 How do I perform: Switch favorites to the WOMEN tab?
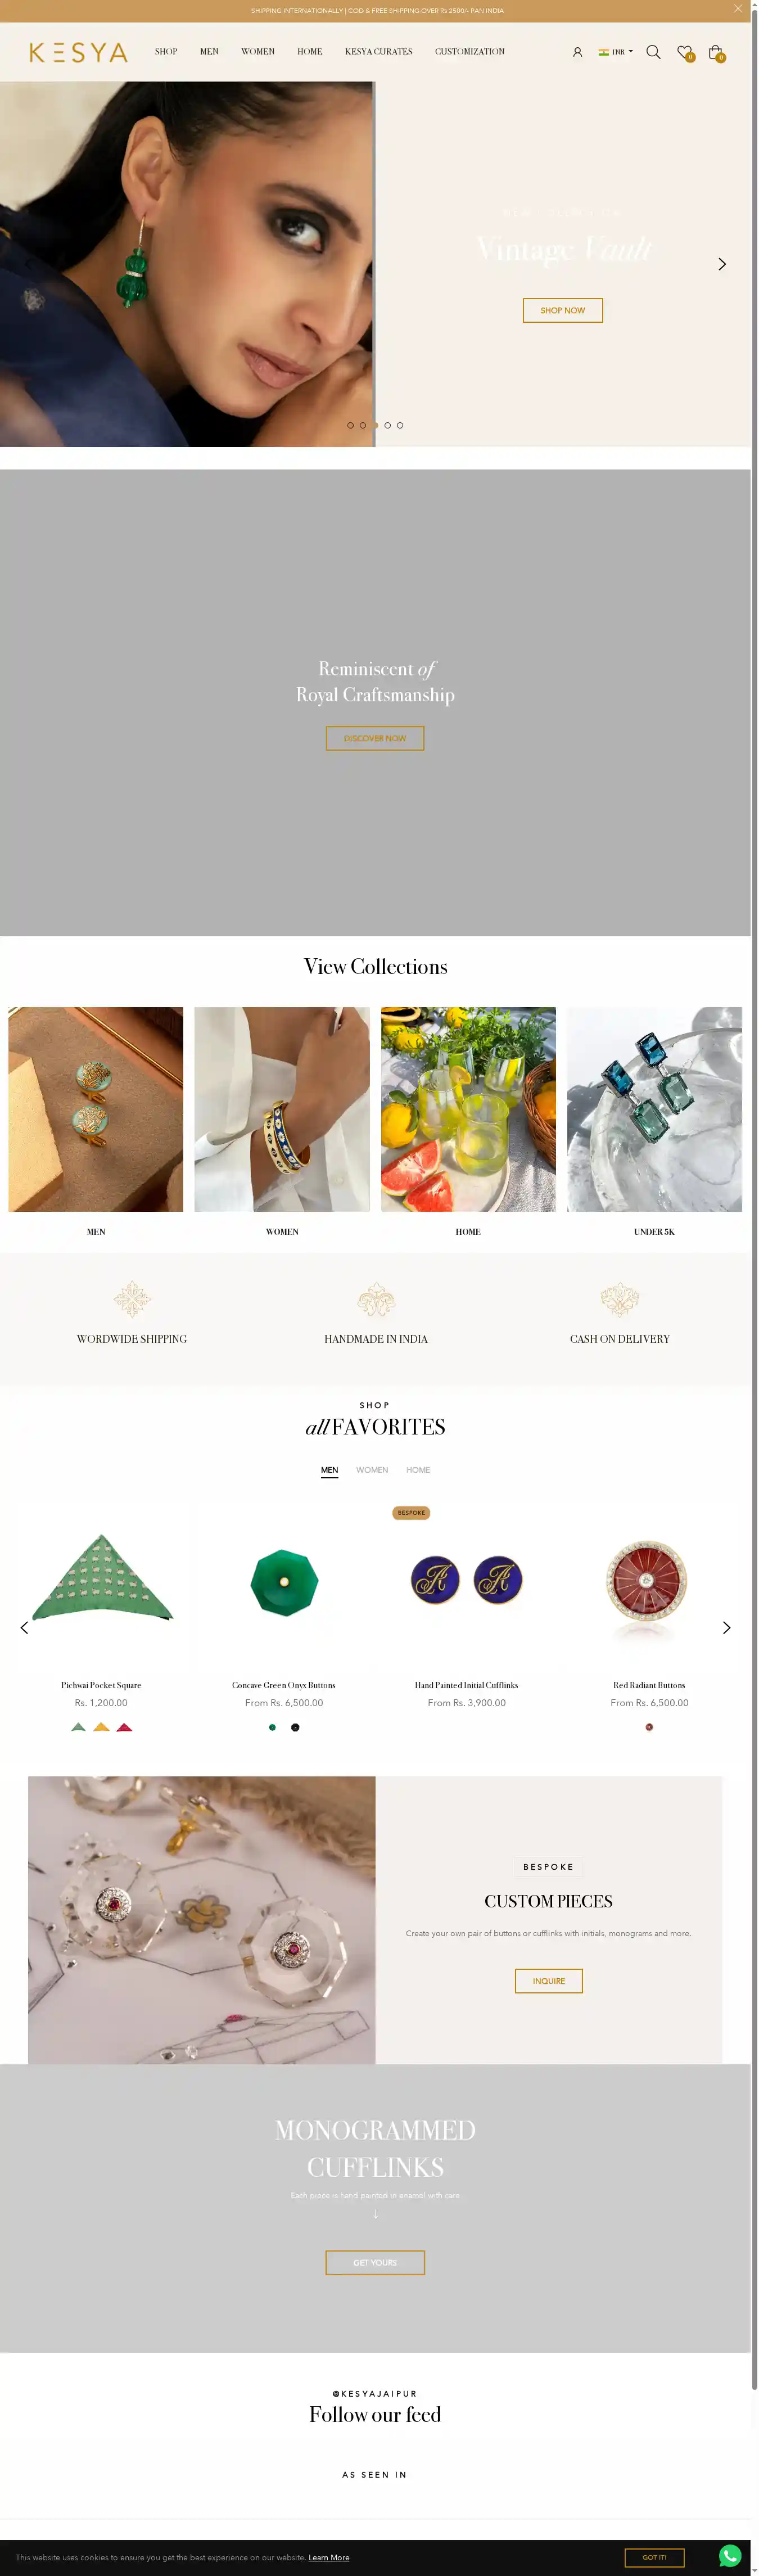tap(372, 1470)
